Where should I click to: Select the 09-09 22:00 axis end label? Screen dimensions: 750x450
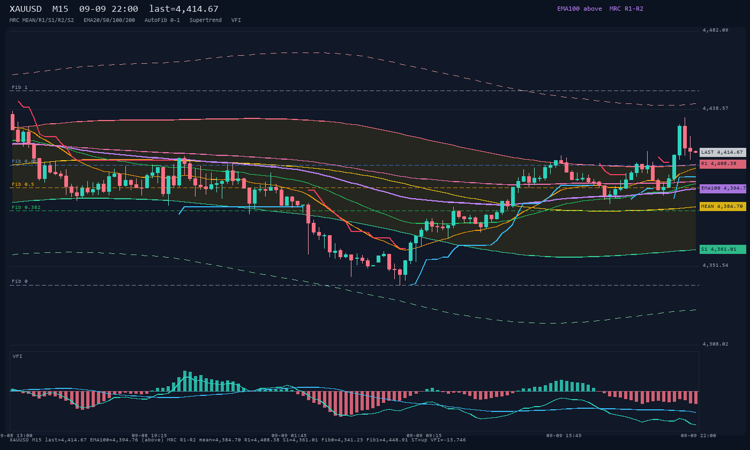(698, 436)
